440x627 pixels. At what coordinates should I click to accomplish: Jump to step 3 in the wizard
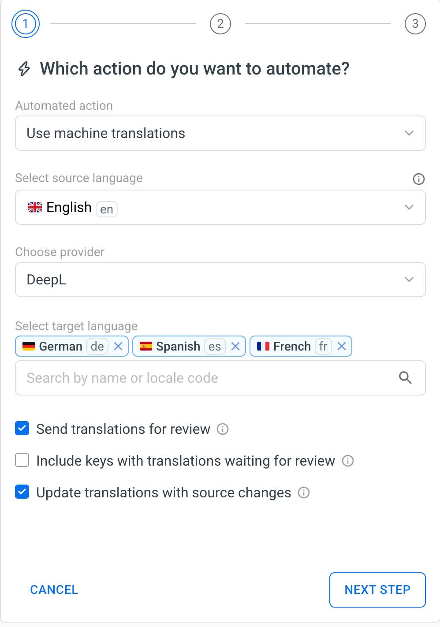click(x=415, y=24)
